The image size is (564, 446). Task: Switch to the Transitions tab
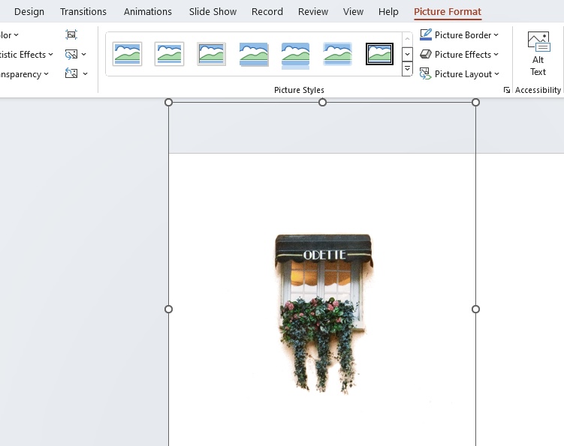coord(83,11)
